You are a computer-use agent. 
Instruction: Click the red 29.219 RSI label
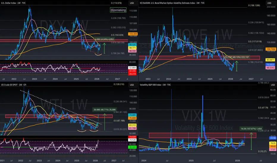click(x=133, y=74)
